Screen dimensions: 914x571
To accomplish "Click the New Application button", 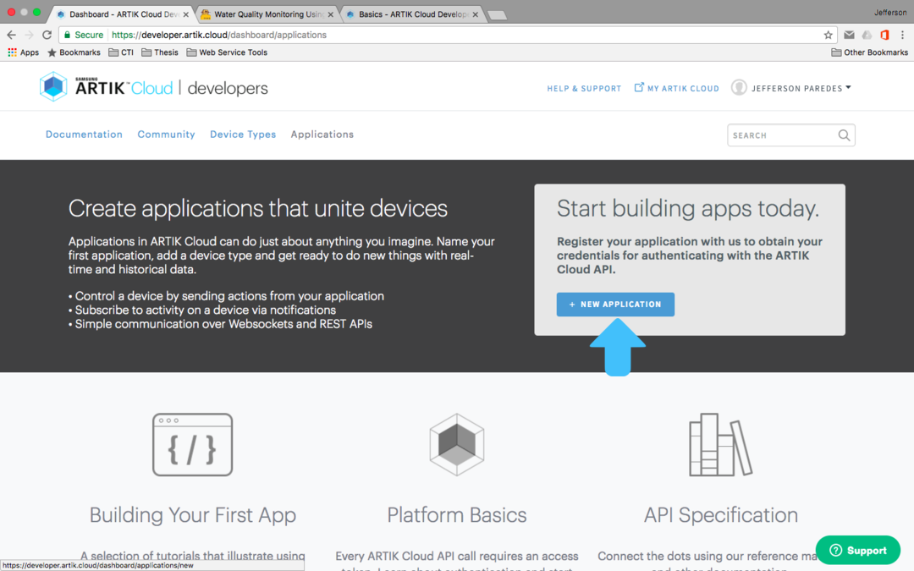I will click(x=615, y=305).
